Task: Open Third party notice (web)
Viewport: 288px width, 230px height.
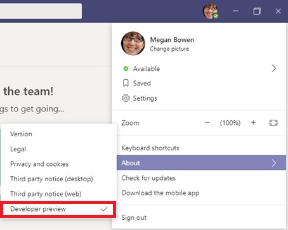Action: (x=58, y=194)
